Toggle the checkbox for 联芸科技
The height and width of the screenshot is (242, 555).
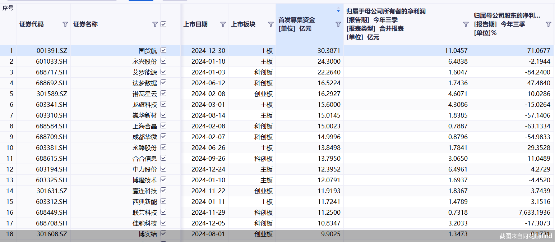click(x=163, y=212)
